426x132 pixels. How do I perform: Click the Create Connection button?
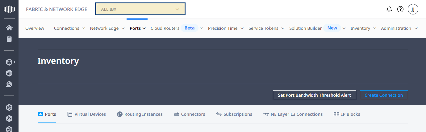384,95
